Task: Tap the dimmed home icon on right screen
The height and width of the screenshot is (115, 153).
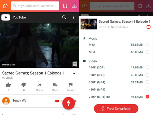Action: [x=84, y=6]
